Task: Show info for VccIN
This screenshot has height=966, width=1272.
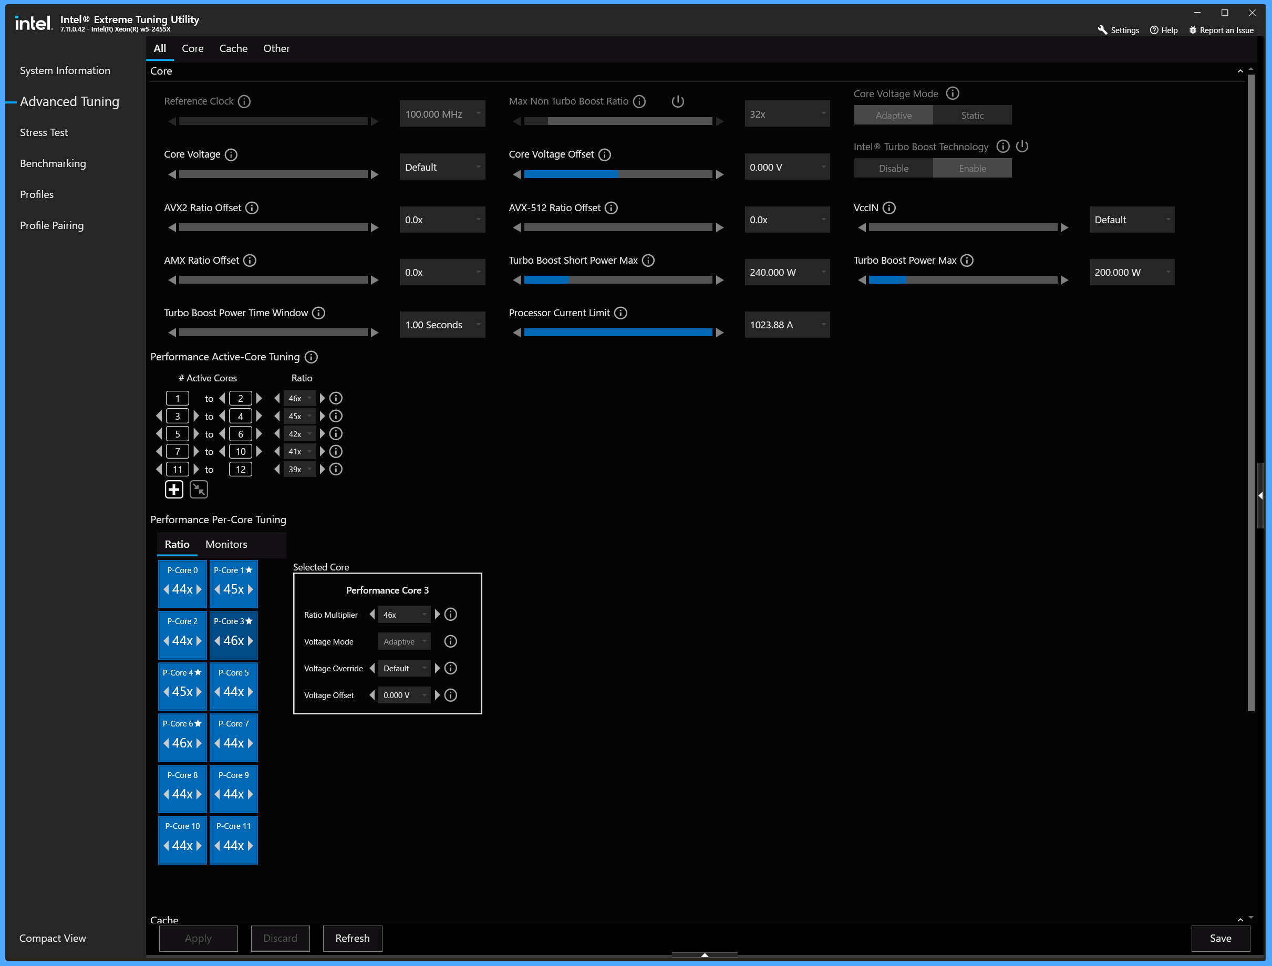Action: pos(889,207)
